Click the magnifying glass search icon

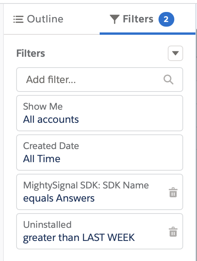(168, 80)
